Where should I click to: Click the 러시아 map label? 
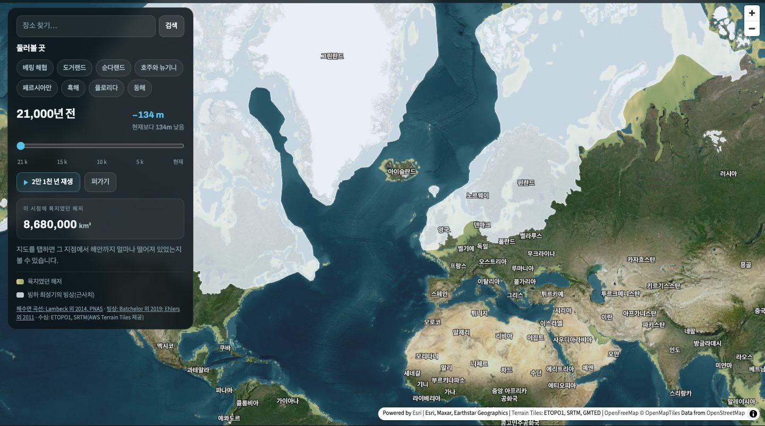[x=728, y=173]
